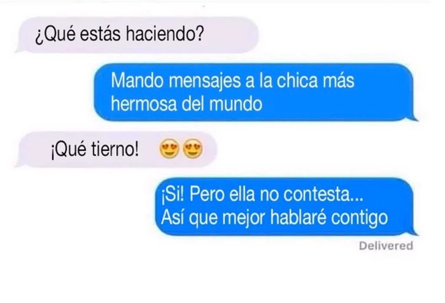Click the word "contesta..." in last bubble
The width and height of the screenshot is (445, 303).
click(x=323, y=195)
